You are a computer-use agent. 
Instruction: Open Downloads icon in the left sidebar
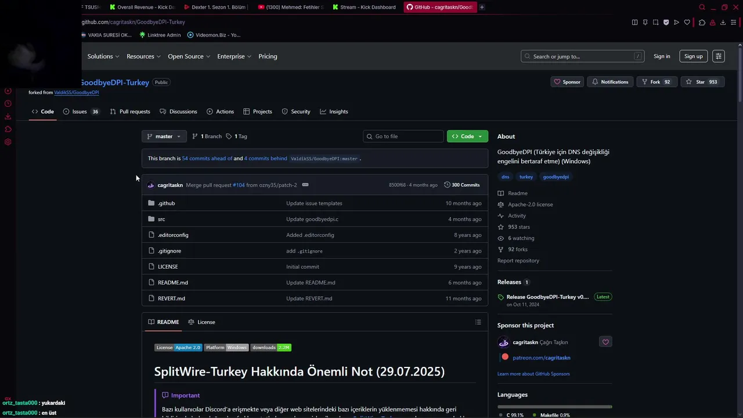[8, 117]
